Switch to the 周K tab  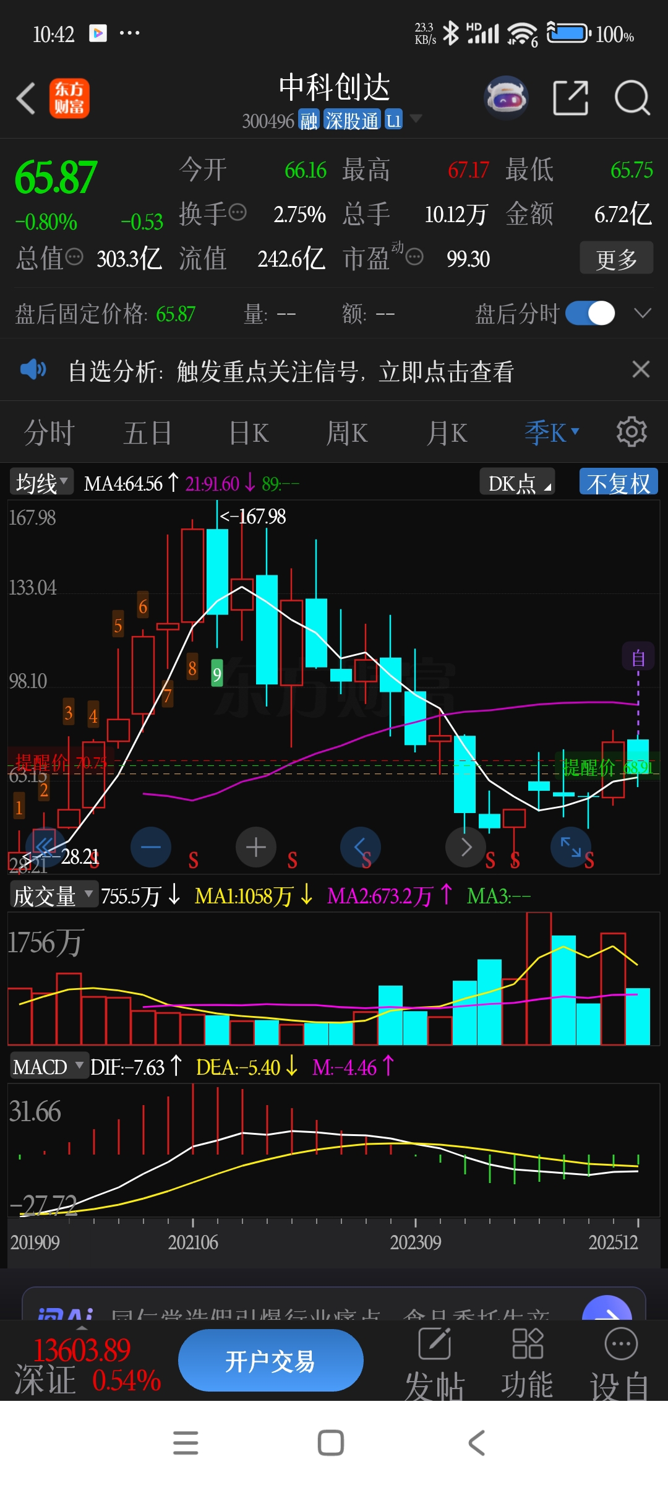point(346,432)
